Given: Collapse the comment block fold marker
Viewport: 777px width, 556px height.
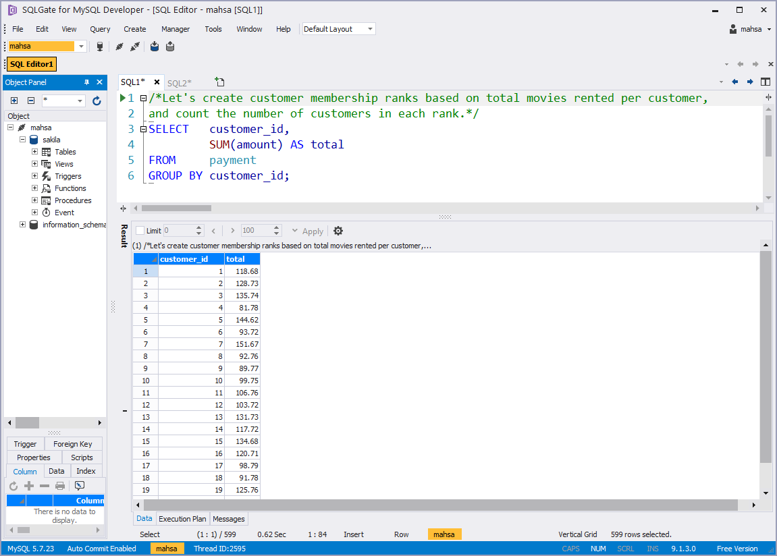Looking at the screenshot, I should coord(143,99).
